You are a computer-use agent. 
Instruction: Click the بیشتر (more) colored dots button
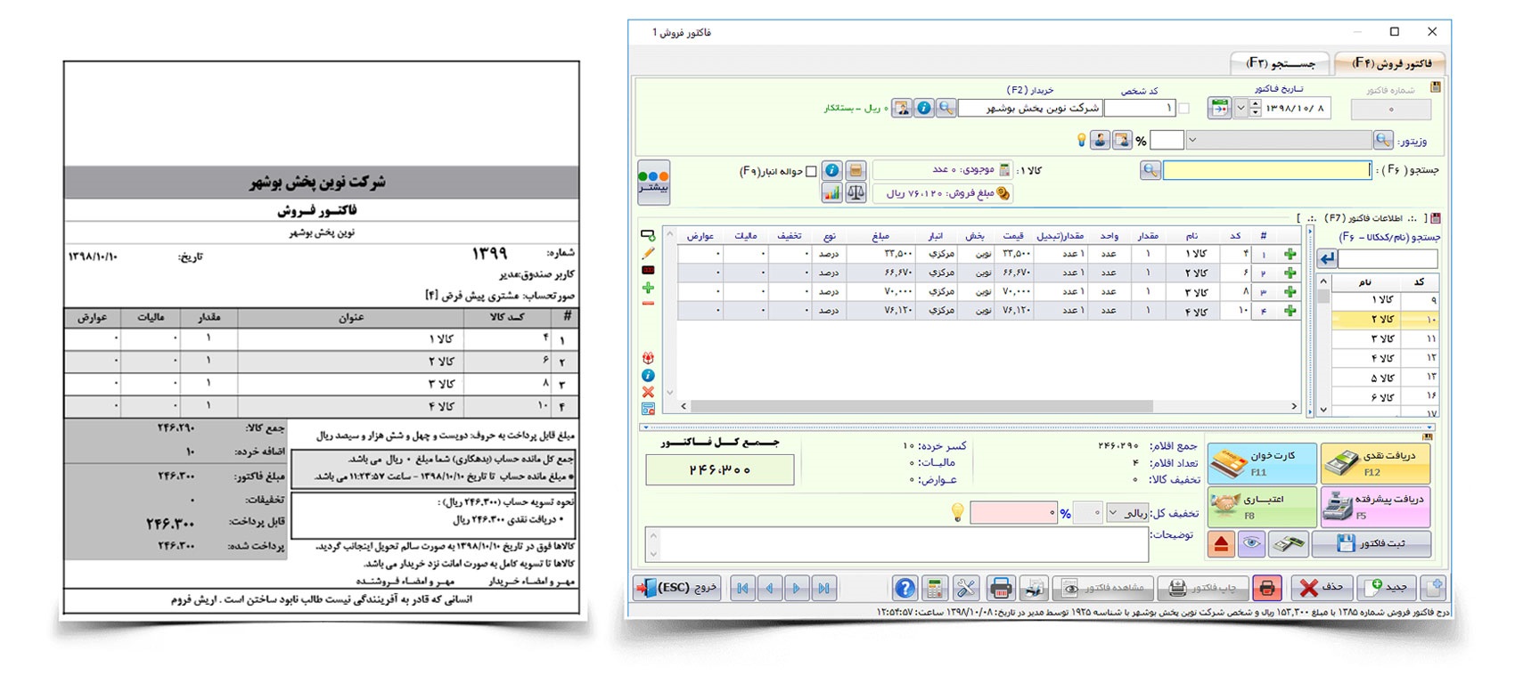[x=653, y=182]
